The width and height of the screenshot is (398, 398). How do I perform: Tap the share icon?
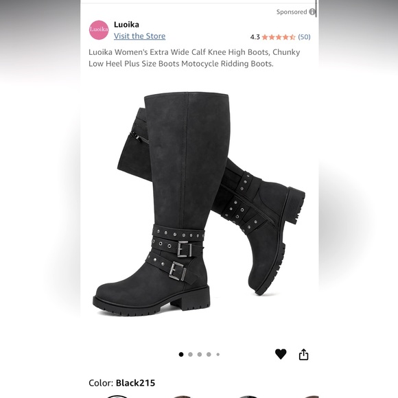[x=303, y=354]
